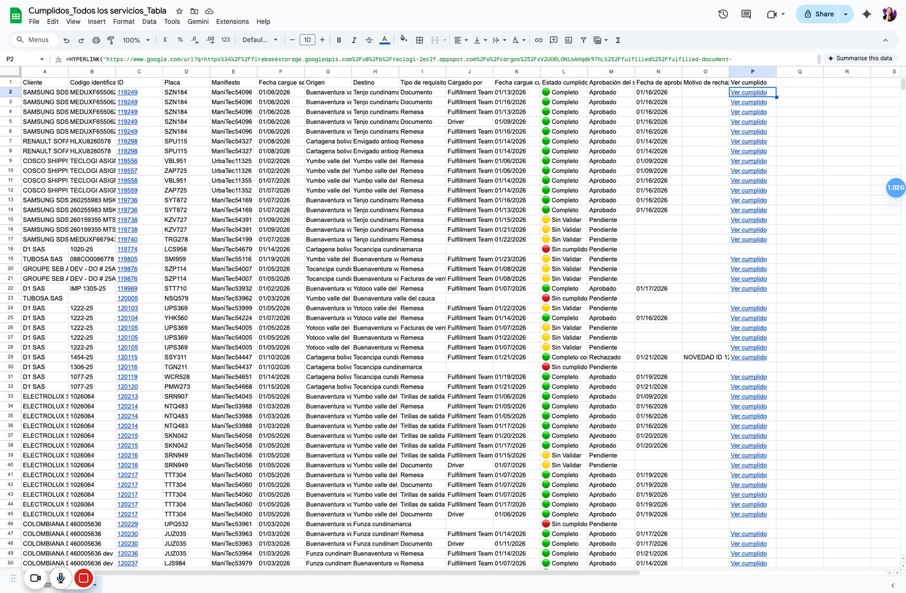Viewport: 906px width, 593px height.
Task: Click the insert link icon
Action: click(539, 40)
